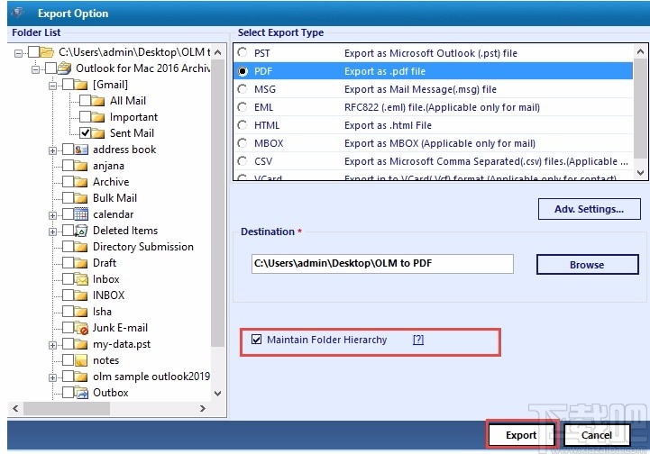Click export type list scroll-up arrow

(640, 51)
